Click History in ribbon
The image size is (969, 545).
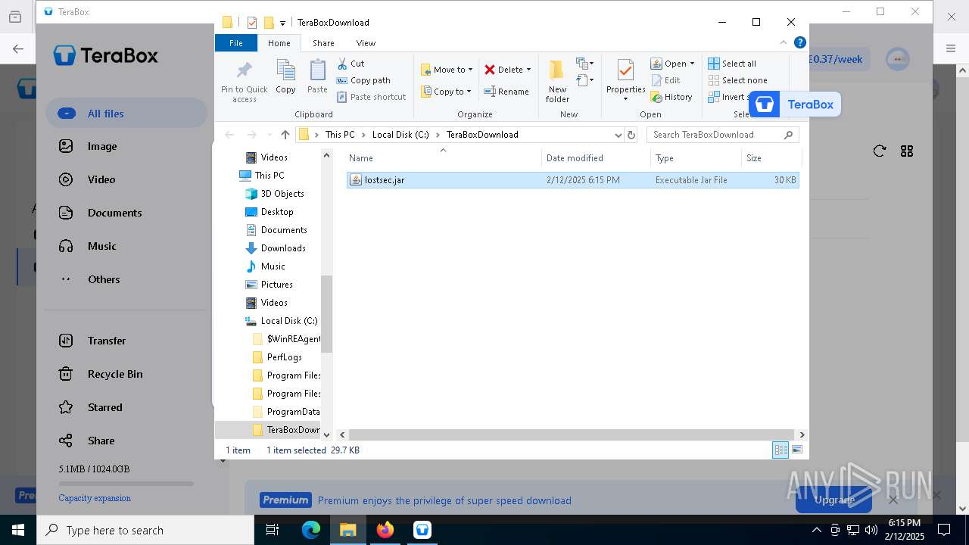671,97
